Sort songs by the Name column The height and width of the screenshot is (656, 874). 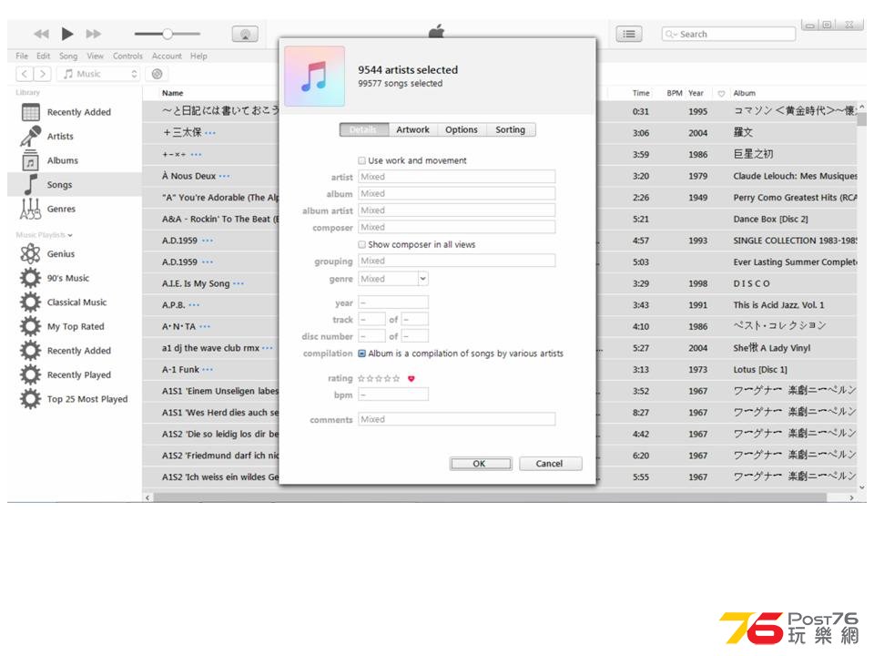(x=173, y=93)
